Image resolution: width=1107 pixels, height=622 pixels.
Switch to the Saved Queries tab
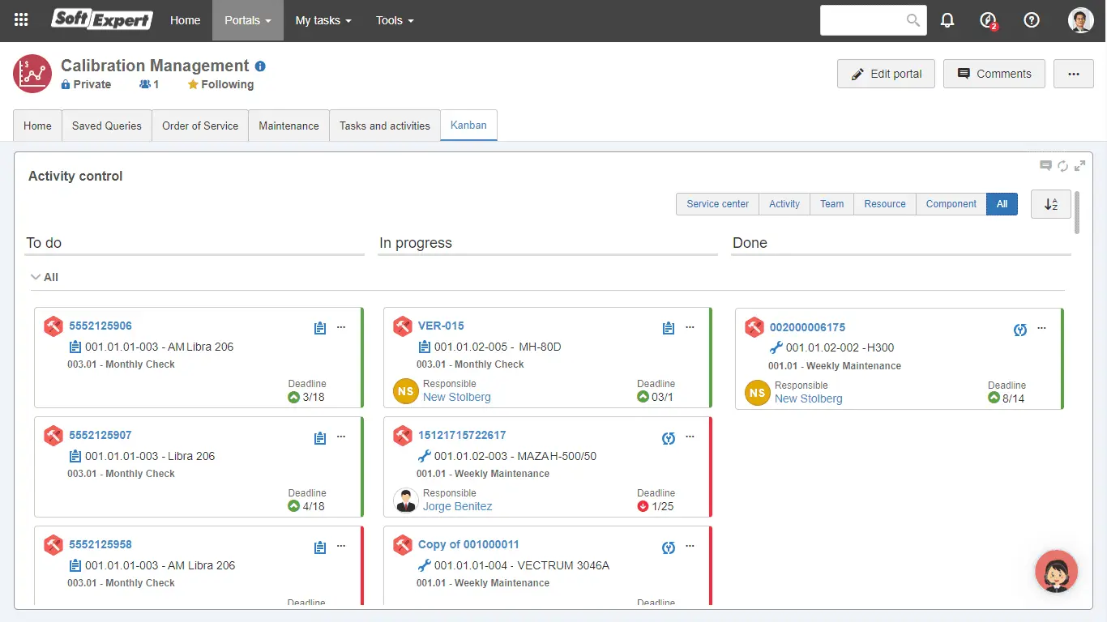pyautogui.click(x=106, y=126)
